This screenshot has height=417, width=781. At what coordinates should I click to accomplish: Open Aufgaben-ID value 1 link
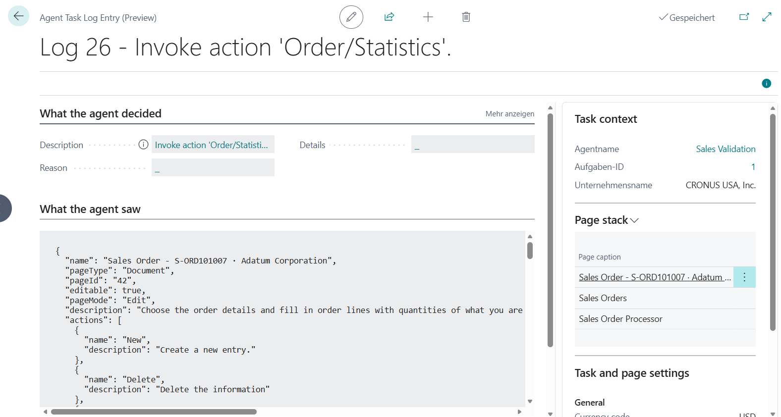pos(753,167)
